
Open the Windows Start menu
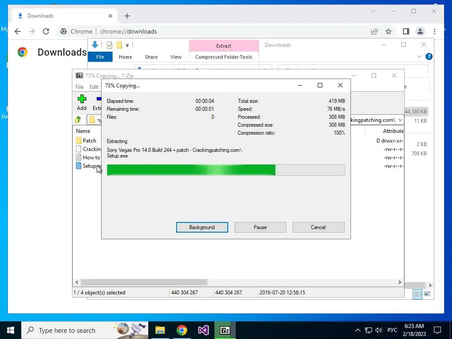click(x=11, y=330)
